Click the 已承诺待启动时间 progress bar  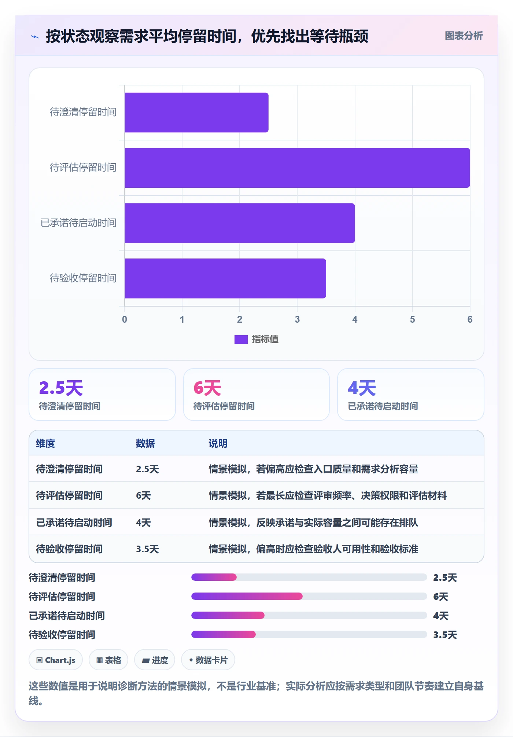pyautogui.click(x=309, y=615)
